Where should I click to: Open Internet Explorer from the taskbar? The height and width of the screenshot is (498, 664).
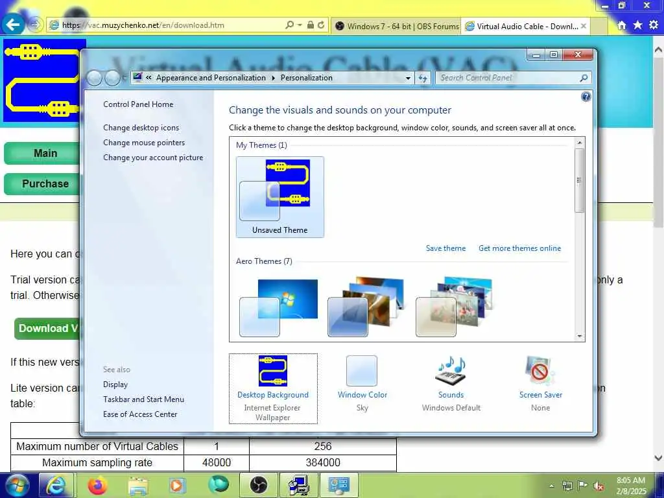56,485
